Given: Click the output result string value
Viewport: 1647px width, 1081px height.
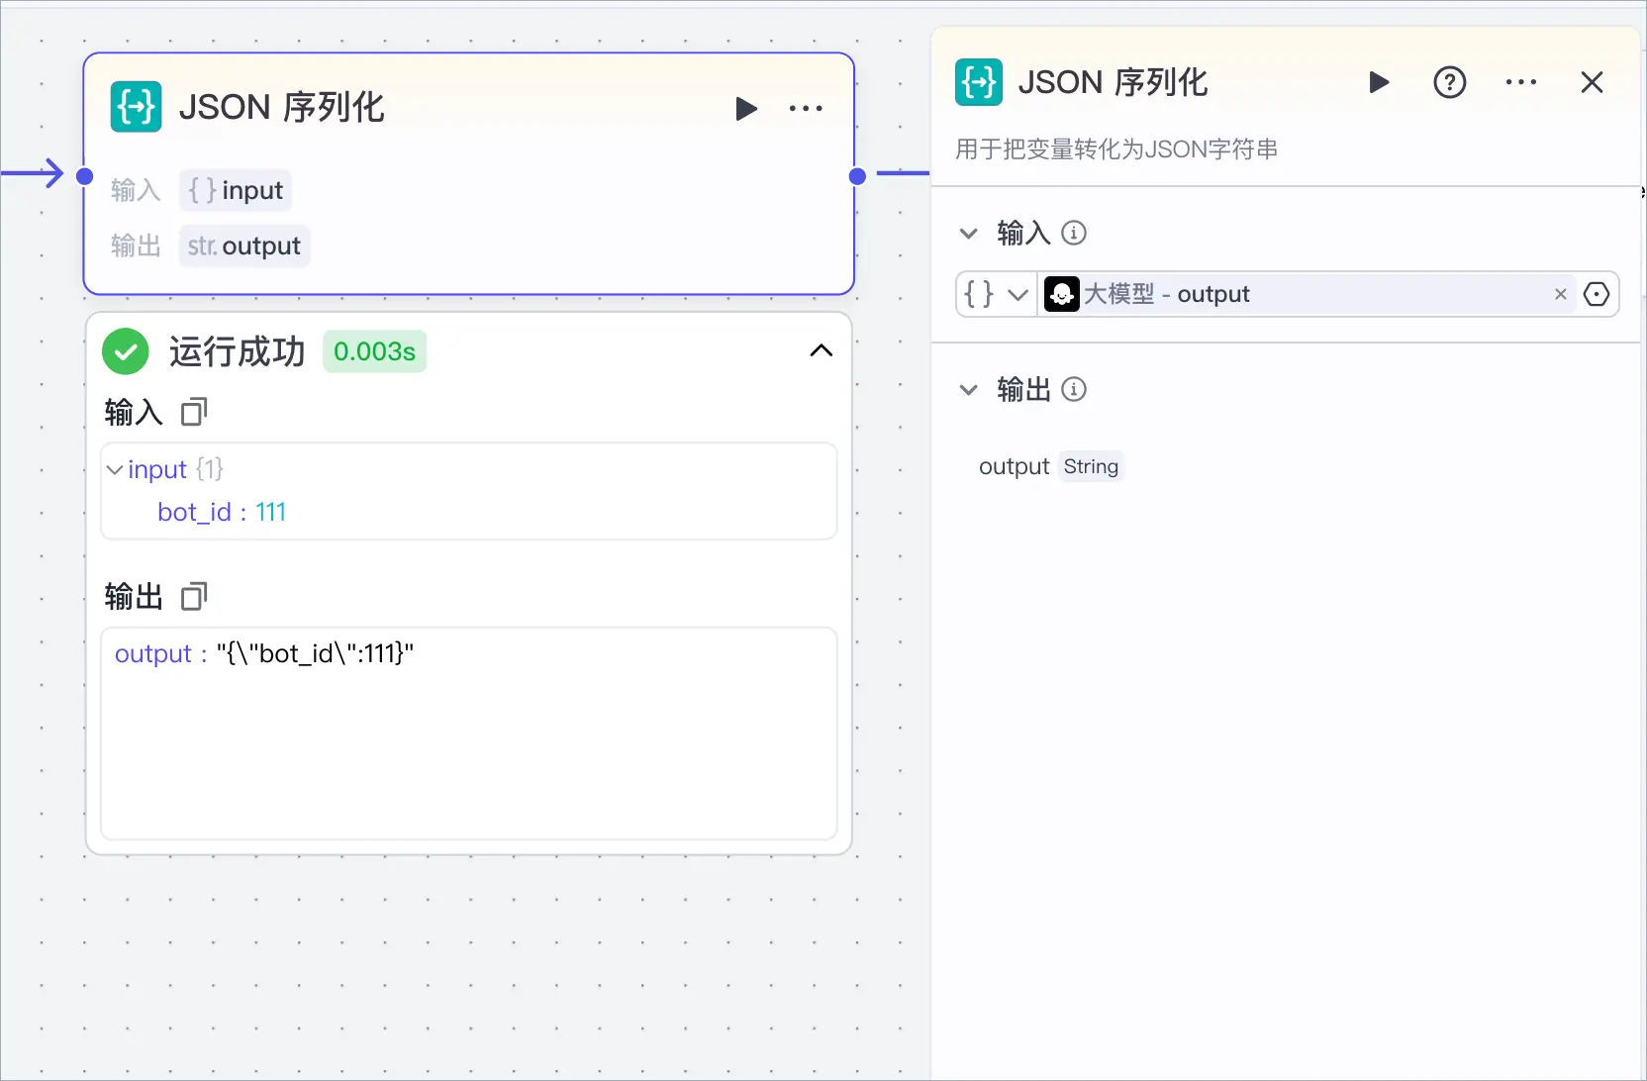Looking at the screenshot, I should click(x=315, y=653).
